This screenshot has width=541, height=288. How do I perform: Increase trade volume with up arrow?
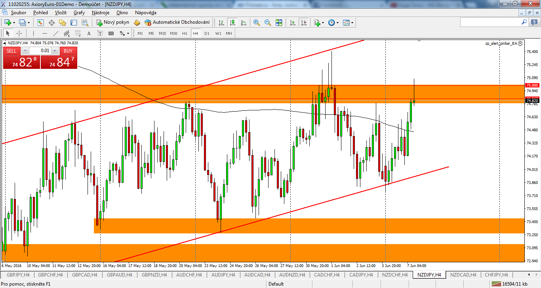click(55, 51)
